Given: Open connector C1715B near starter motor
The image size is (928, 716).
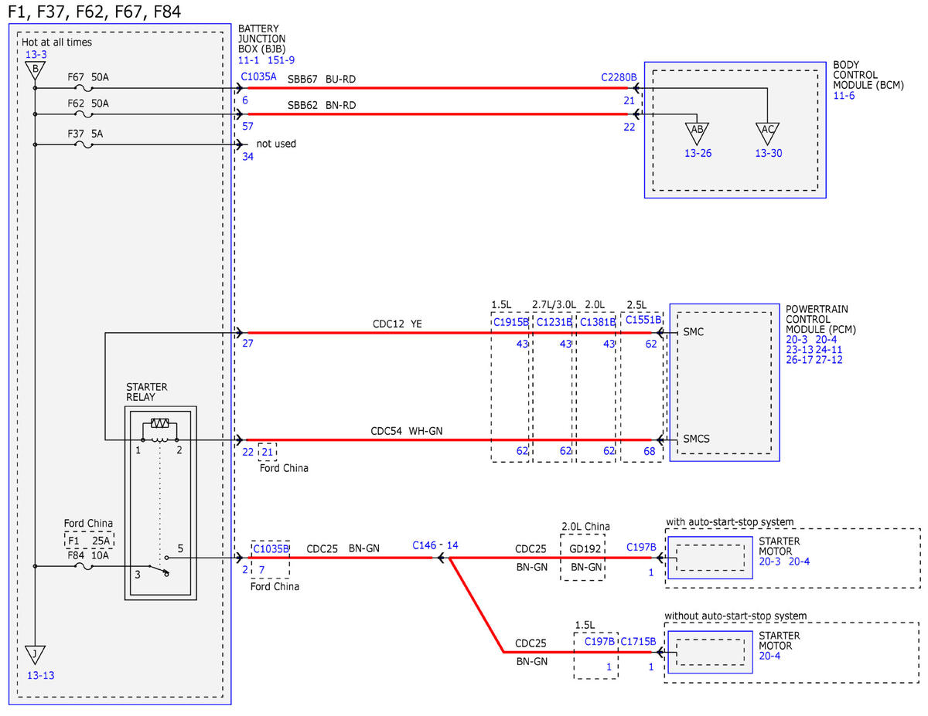Looking at the screenshot, I should (638, 641).
